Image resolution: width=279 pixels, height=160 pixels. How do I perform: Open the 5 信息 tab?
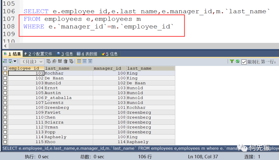[x=110, y=54]
